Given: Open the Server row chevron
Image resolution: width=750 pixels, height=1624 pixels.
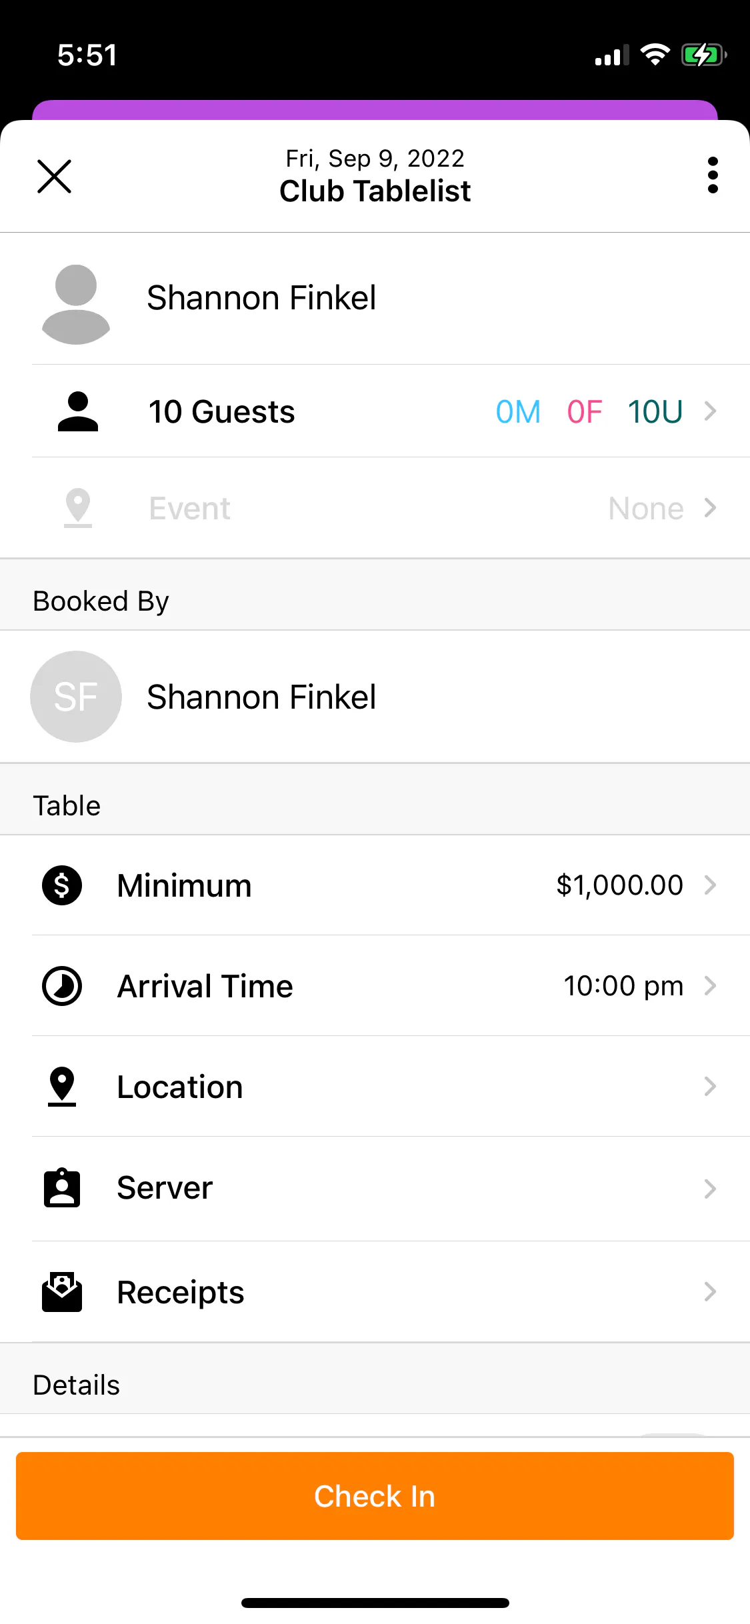Looking at the screenshot, I should click(x=710, y=1188).
